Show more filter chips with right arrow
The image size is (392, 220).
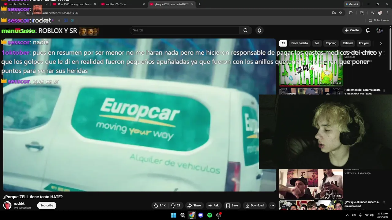381,43
